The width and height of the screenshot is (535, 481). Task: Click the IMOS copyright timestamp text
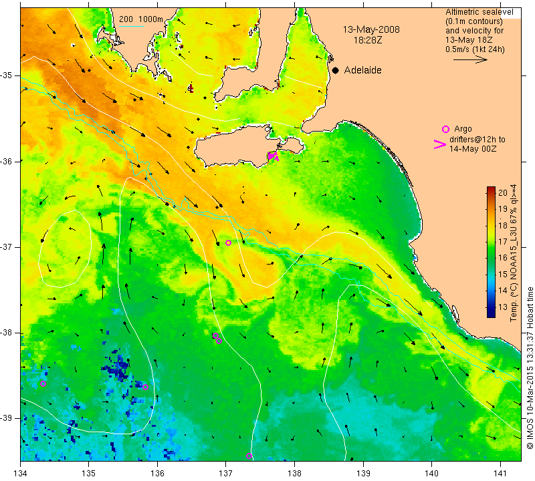tap(530, 368)
